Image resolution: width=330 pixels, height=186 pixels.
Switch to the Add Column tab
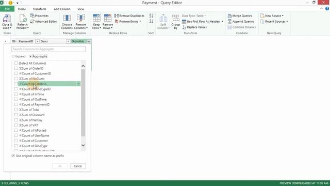(x=62, y=9)
